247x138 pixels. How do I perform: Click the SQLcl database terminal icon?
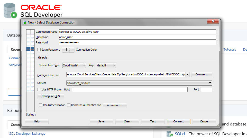pyautogui.click(x=170, y=134)
